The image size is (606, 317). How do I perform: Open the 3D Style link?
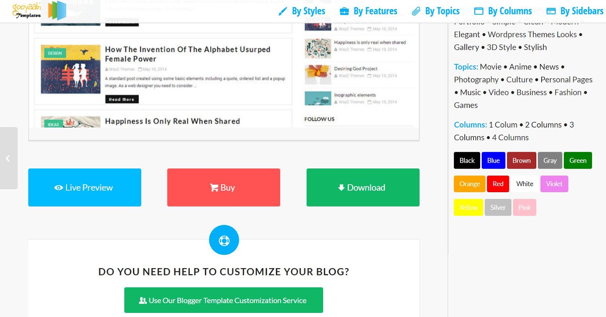501,47
